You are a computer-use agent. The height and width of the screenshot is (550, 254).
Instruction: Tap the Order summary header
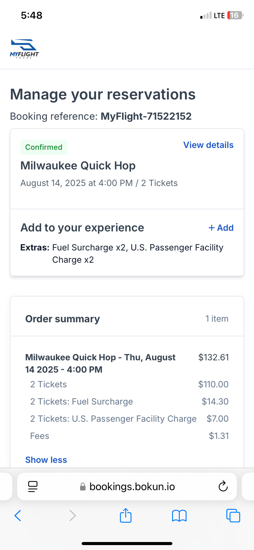pos(63,319)
